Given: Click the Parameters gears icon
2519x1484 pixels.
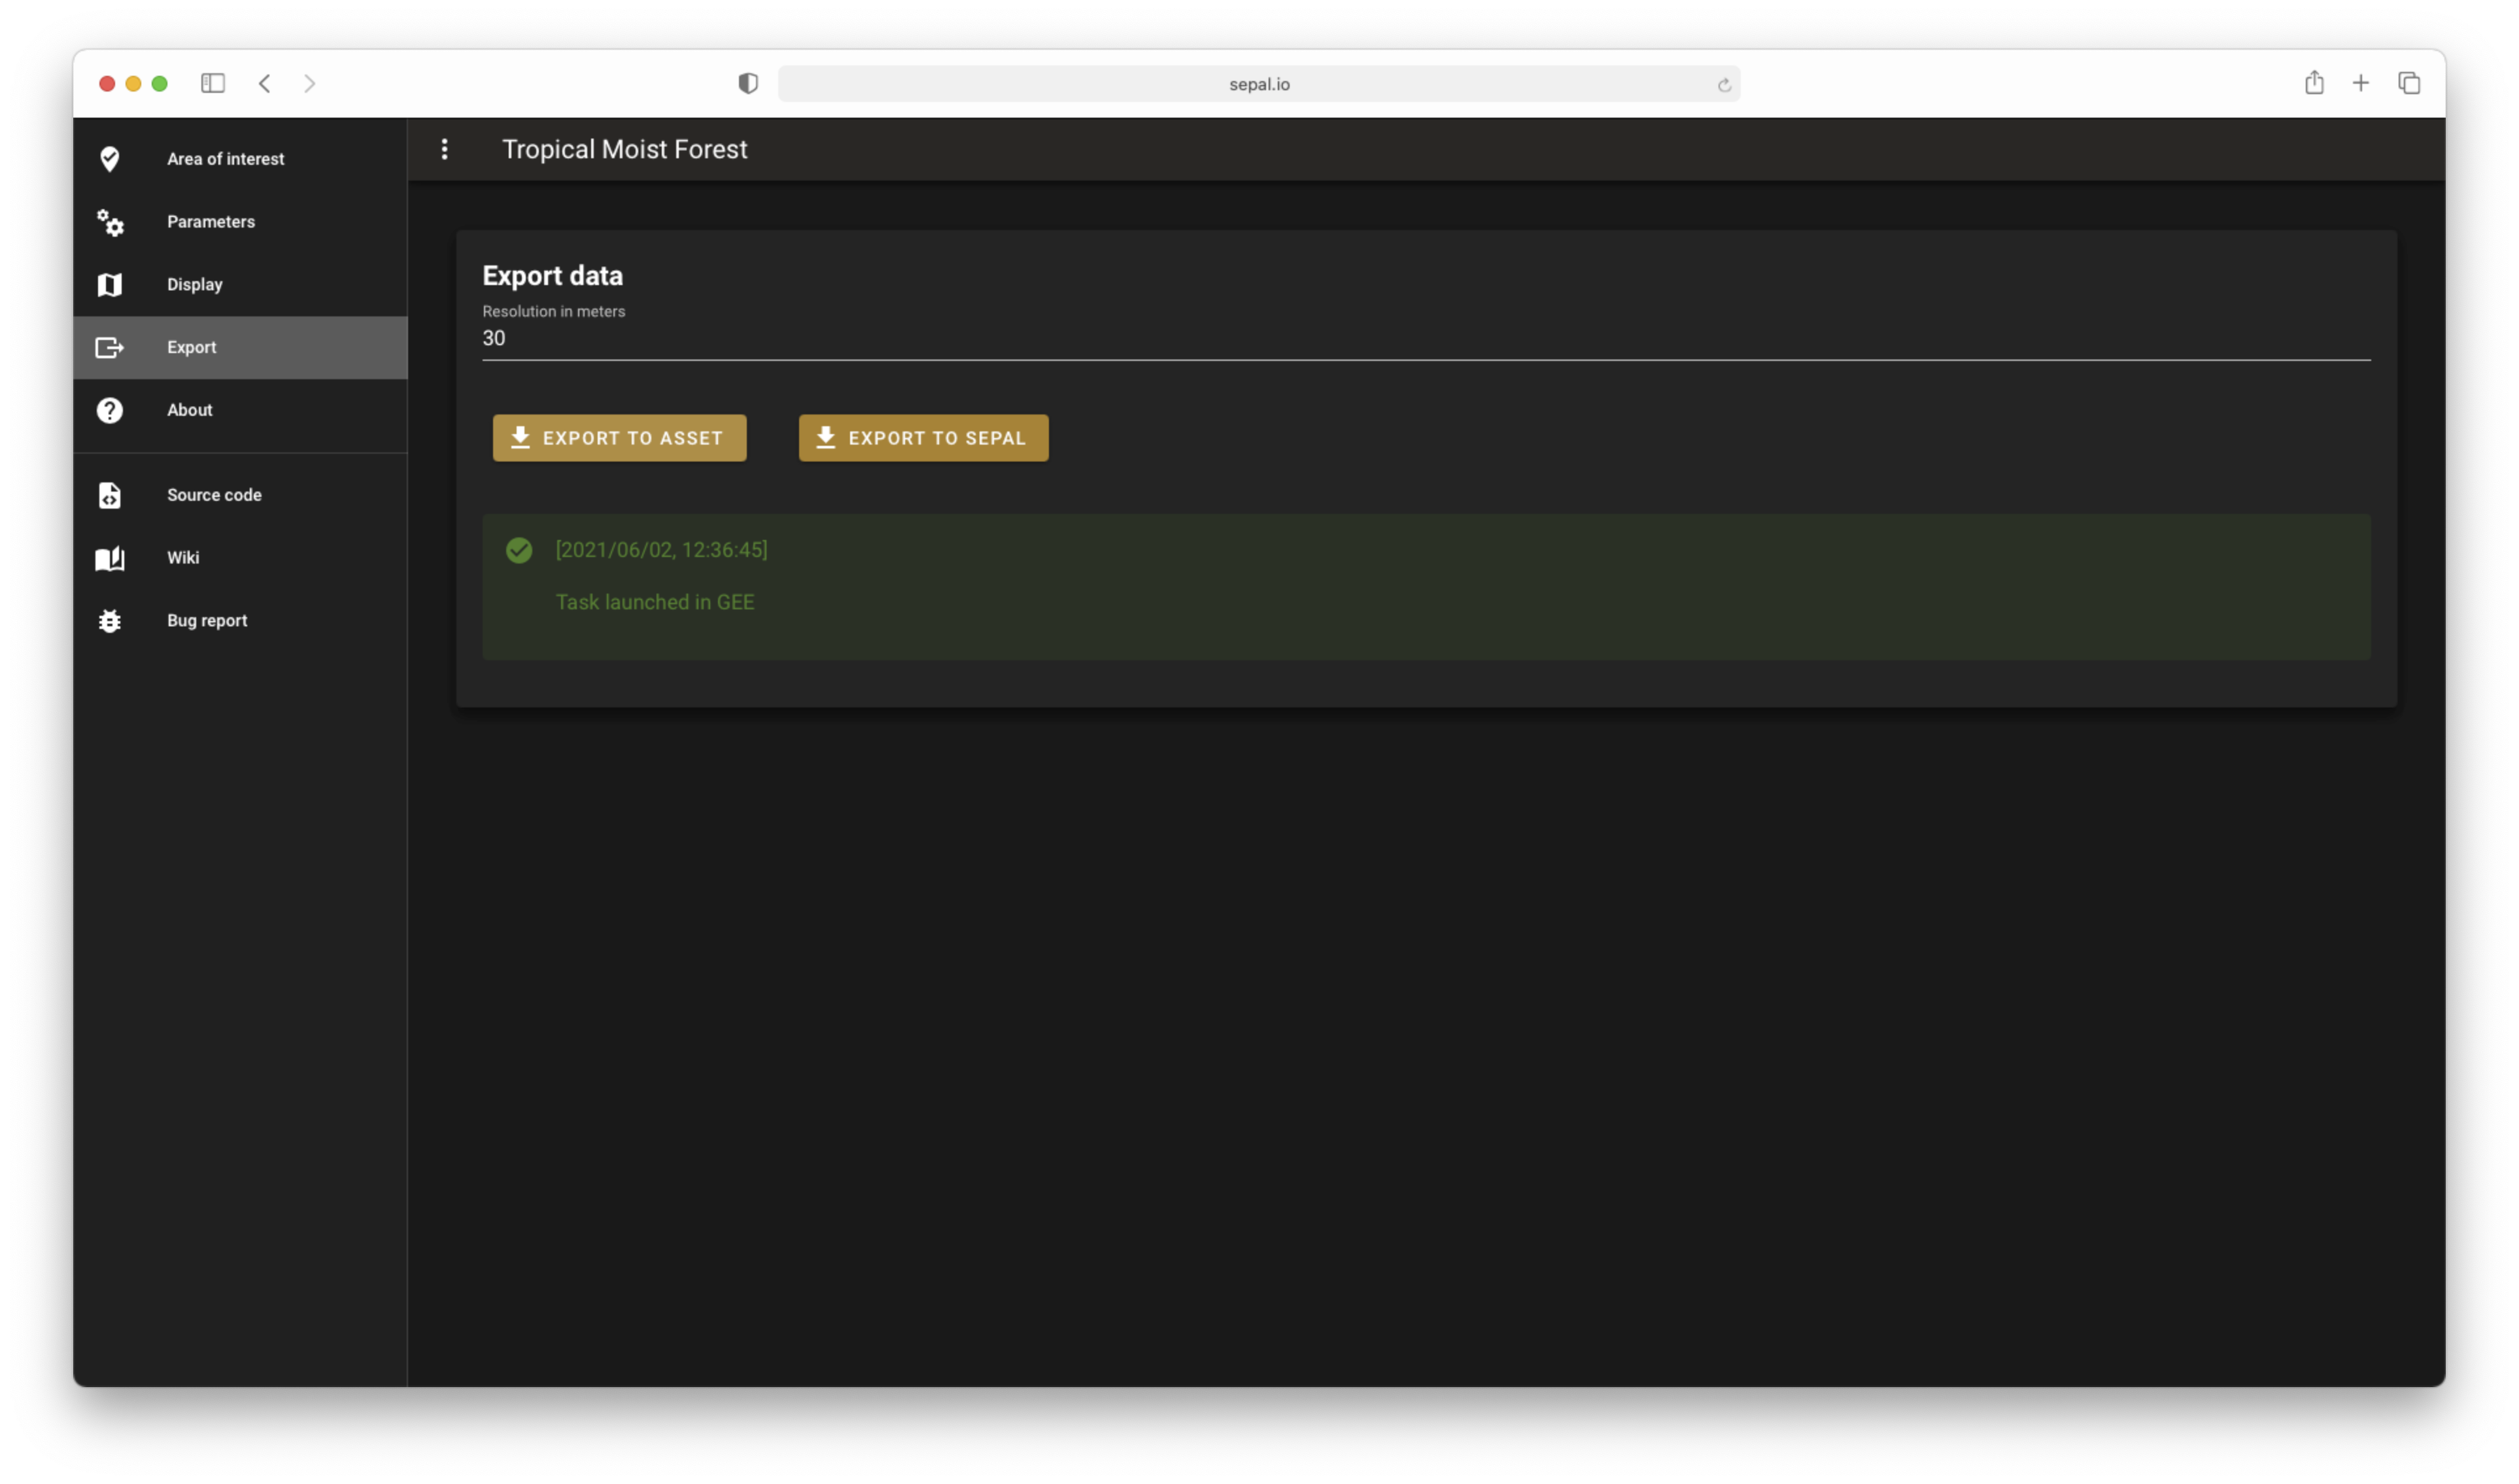Looking at the screenshot, I should click(x=110, y=222).
